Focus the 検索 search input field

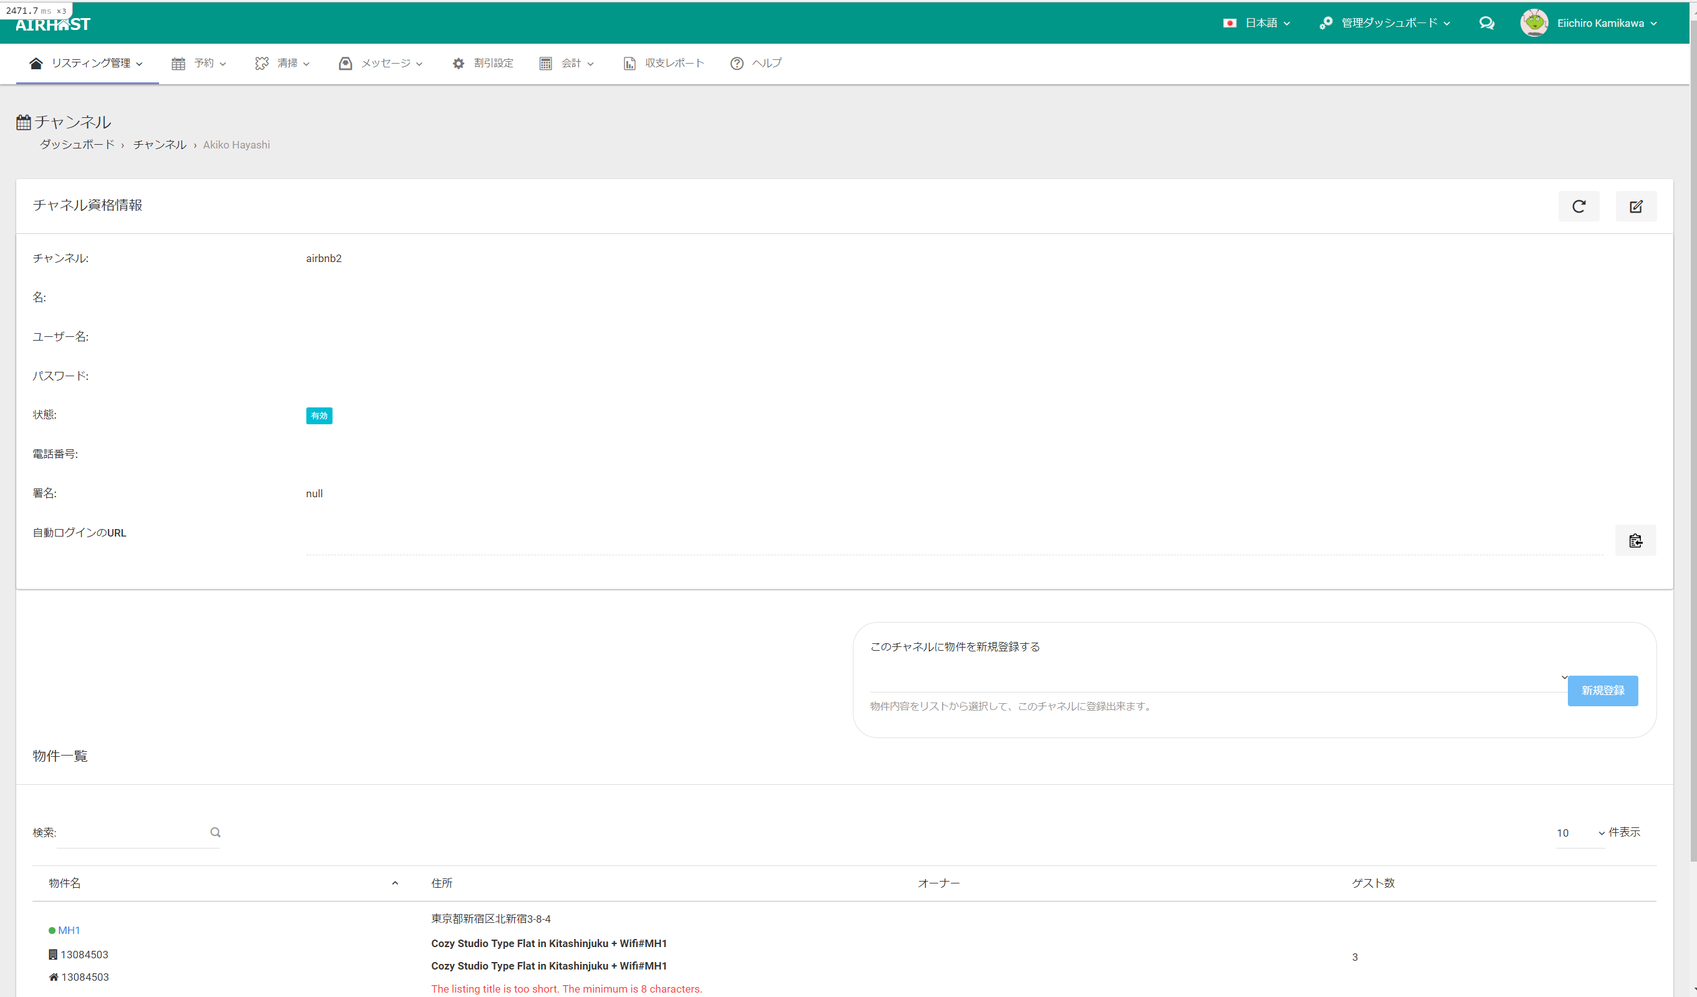[x=132, y=833]
